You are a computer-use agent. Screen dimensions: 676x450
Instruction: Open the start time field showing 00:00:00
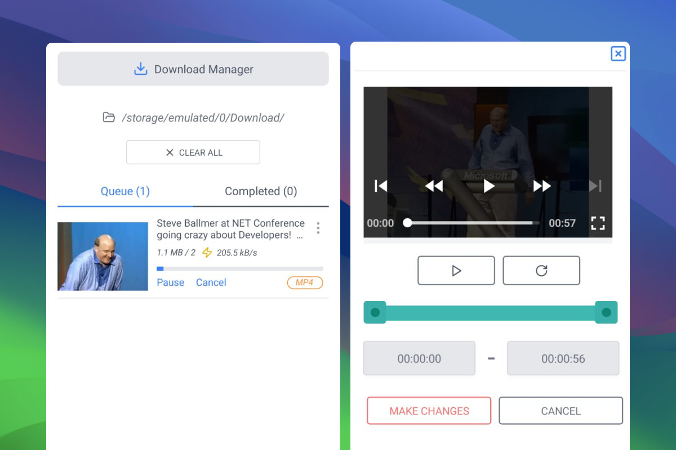click(419, 358)
